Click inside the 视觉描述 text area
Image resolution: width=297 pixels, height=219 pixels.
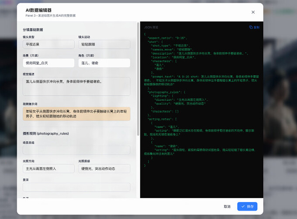(76, 86)
